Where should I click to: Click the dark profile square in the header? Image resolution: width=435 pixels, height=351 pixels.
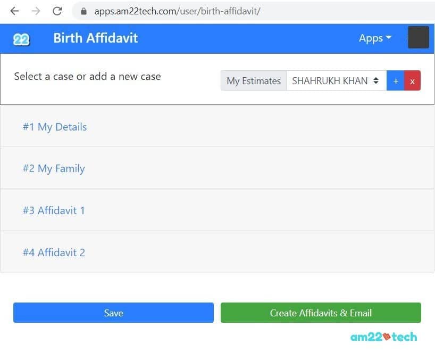tap(419, 37)
